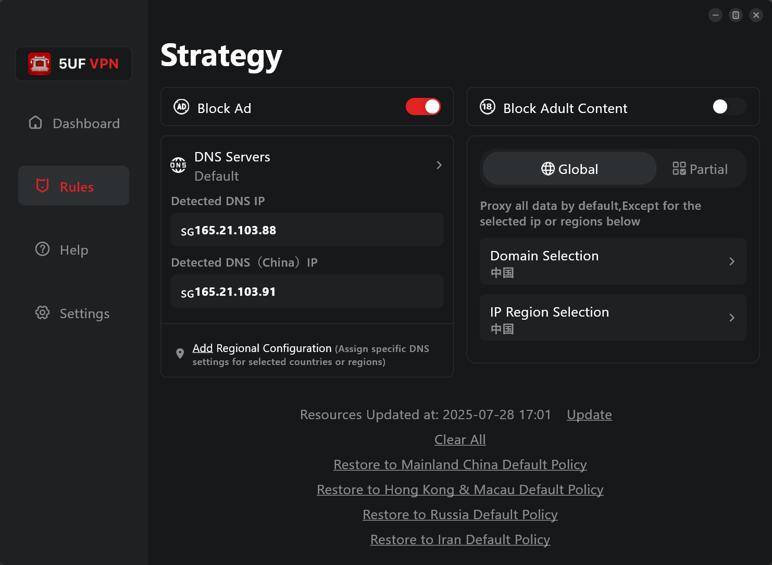772x565 pixels.
Task: Select the Global proxy mode
Action: point(569,169)
